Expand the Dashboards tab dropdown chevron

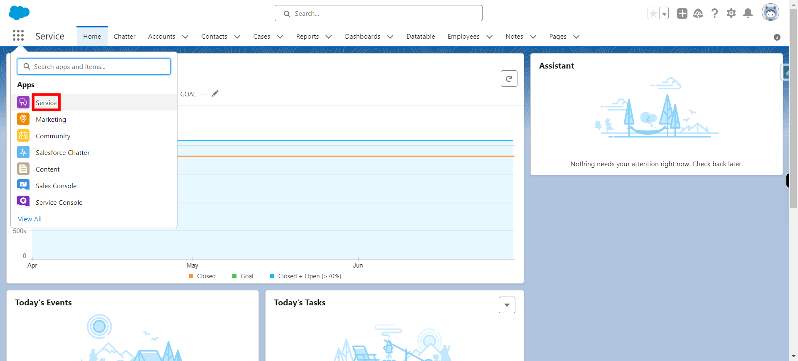(x=390, y=37)
